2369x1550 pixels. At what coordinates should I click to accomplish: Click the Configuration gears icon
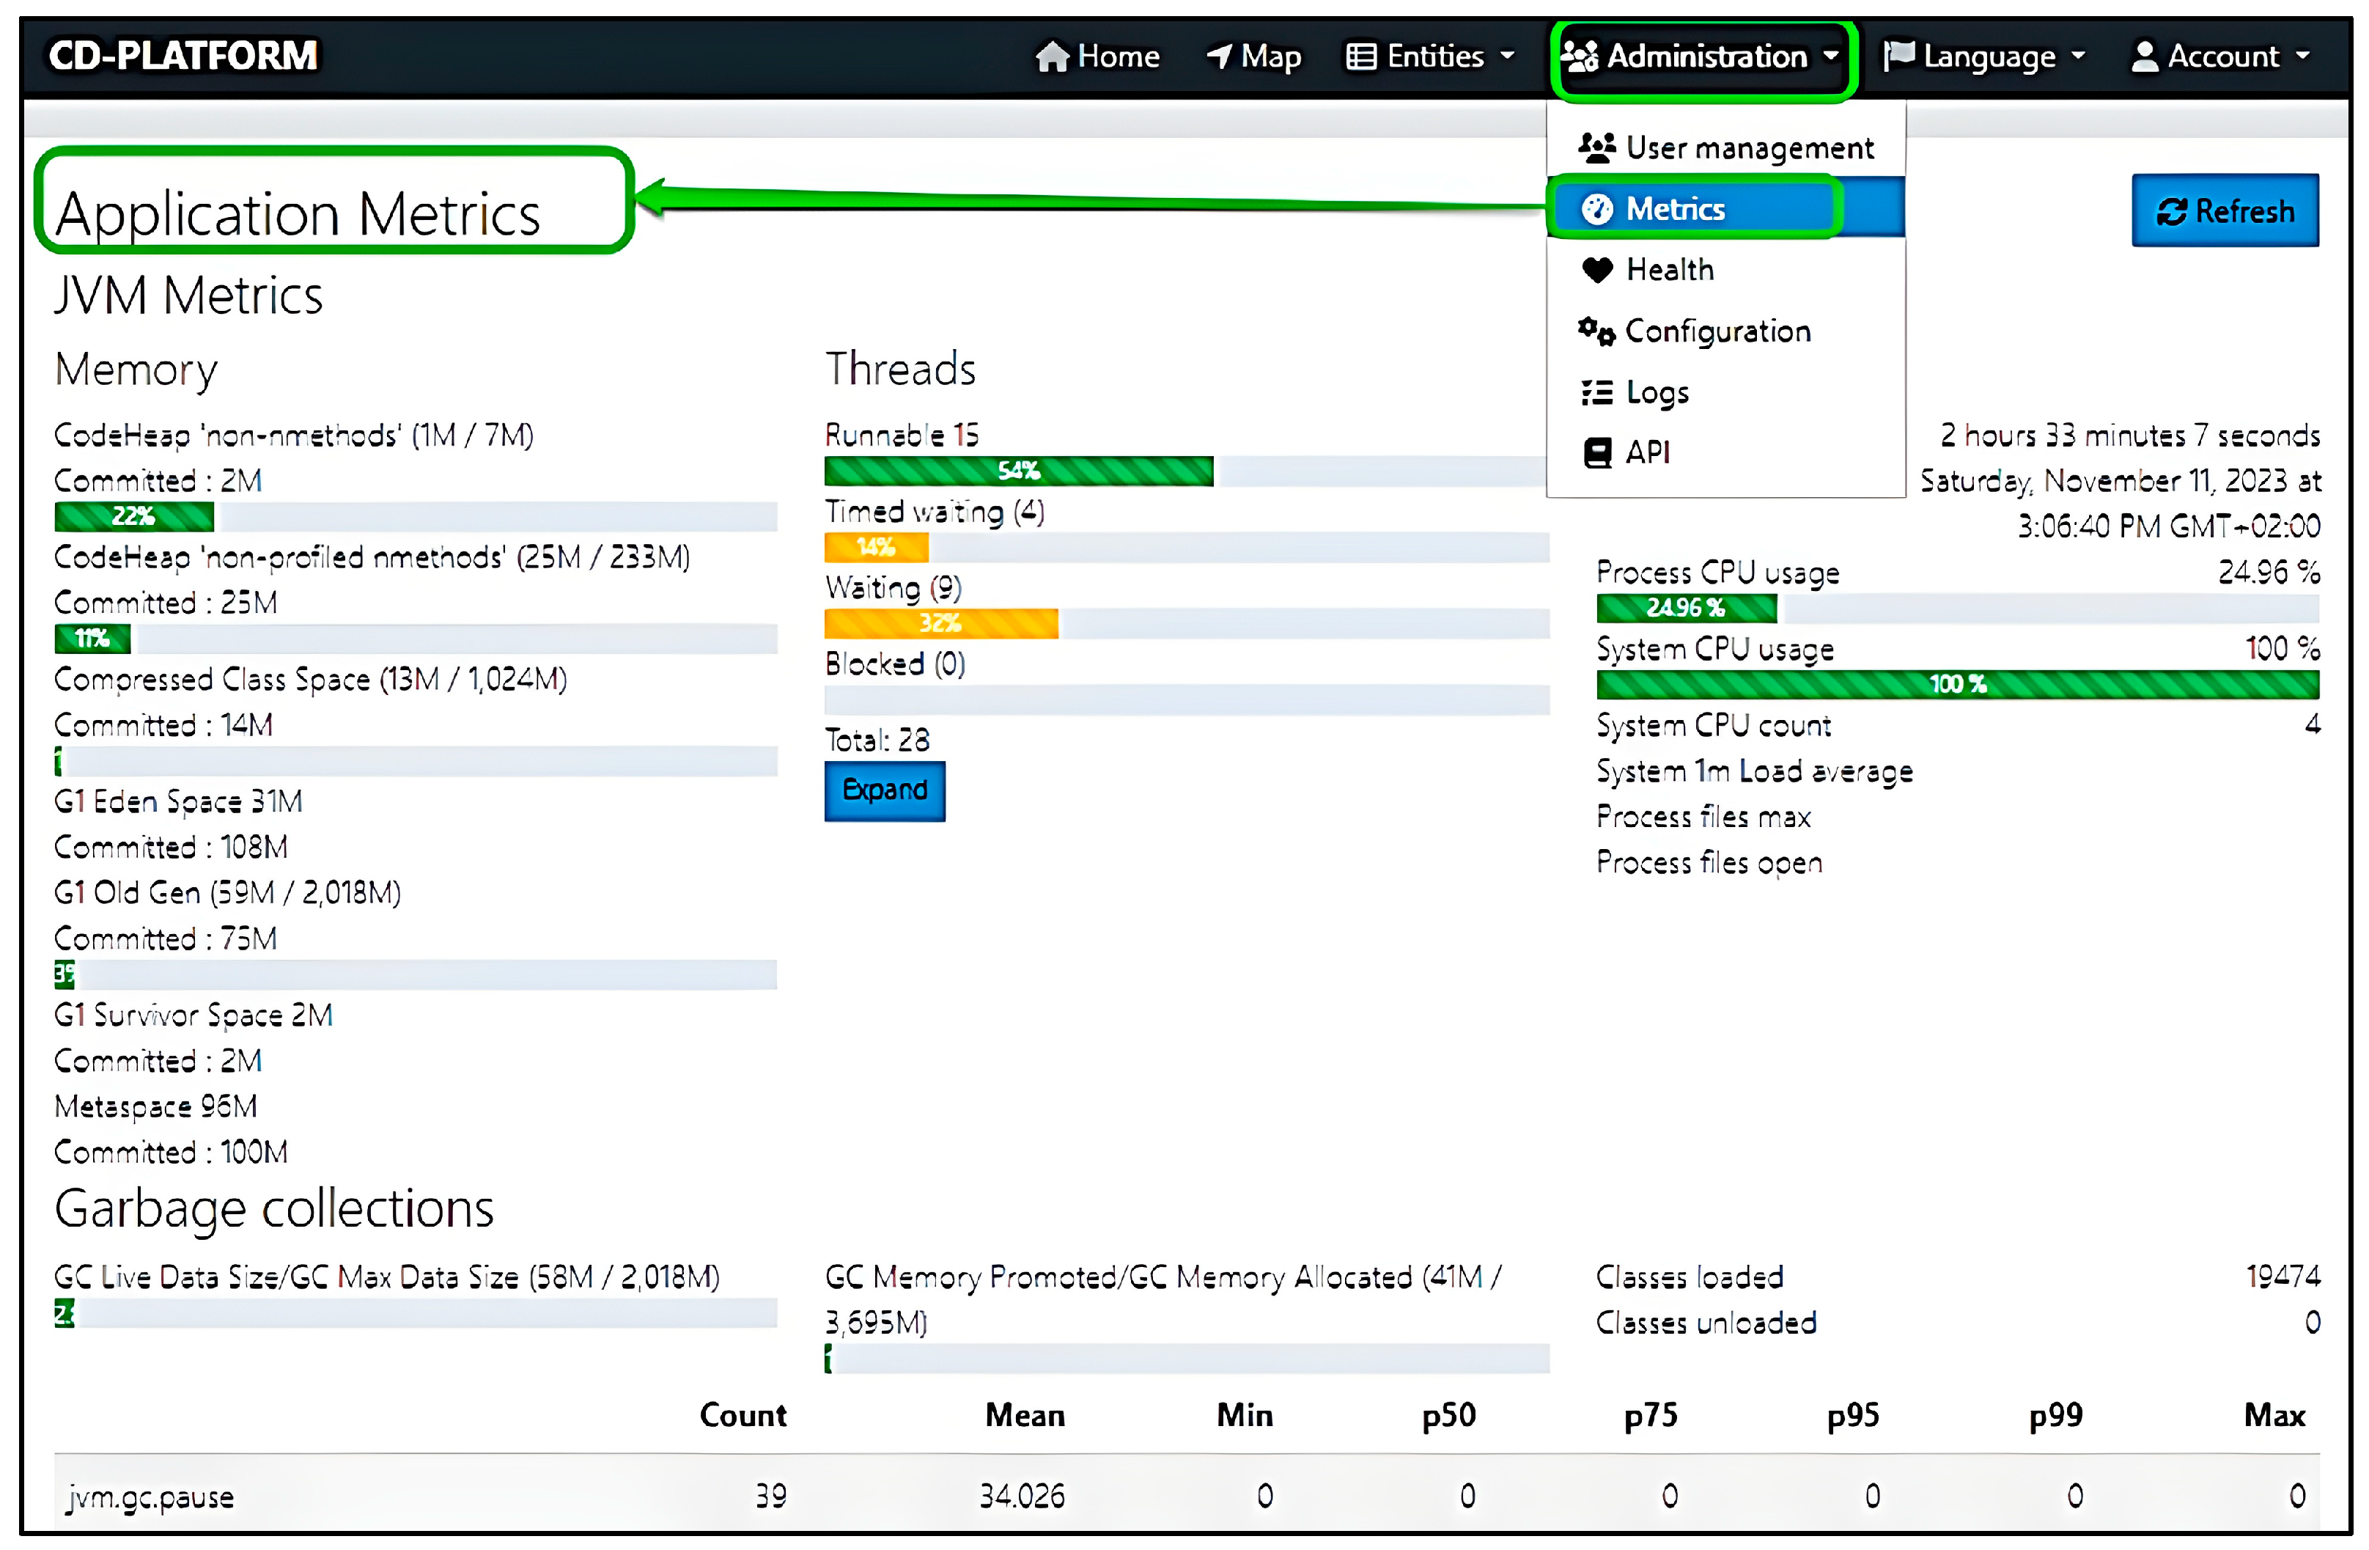coord(1596,331)
